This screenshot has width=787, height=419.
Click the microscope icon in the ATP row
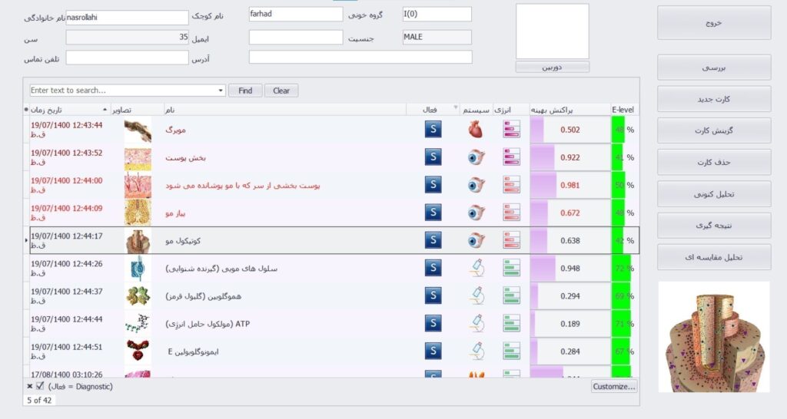click(475, 323)
